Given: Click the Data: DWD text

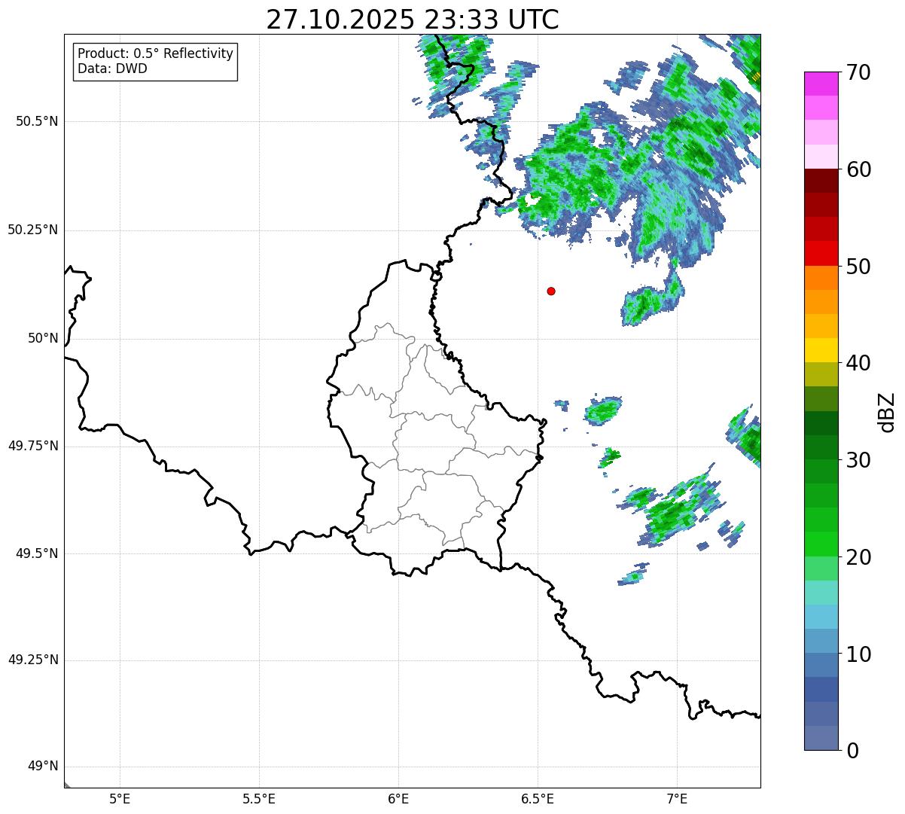Looking at the screenshot, I should tap(112, 69).
